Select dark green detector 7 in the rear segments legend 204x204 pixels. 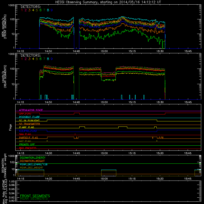pyautogui.click(x=44, y=59)
